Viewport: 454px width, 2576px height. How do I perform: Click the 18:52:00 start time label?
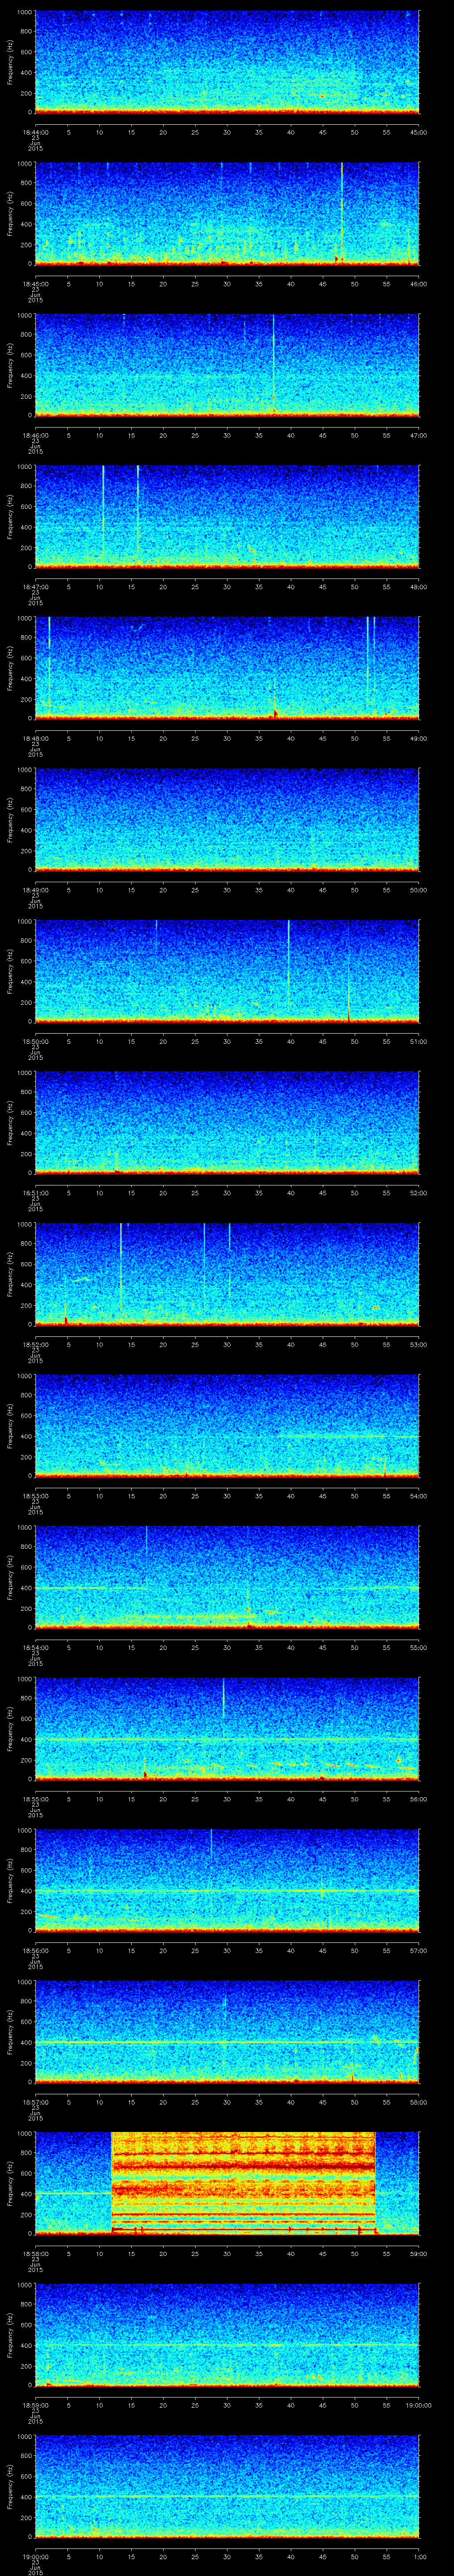[x=35, y=1344]
